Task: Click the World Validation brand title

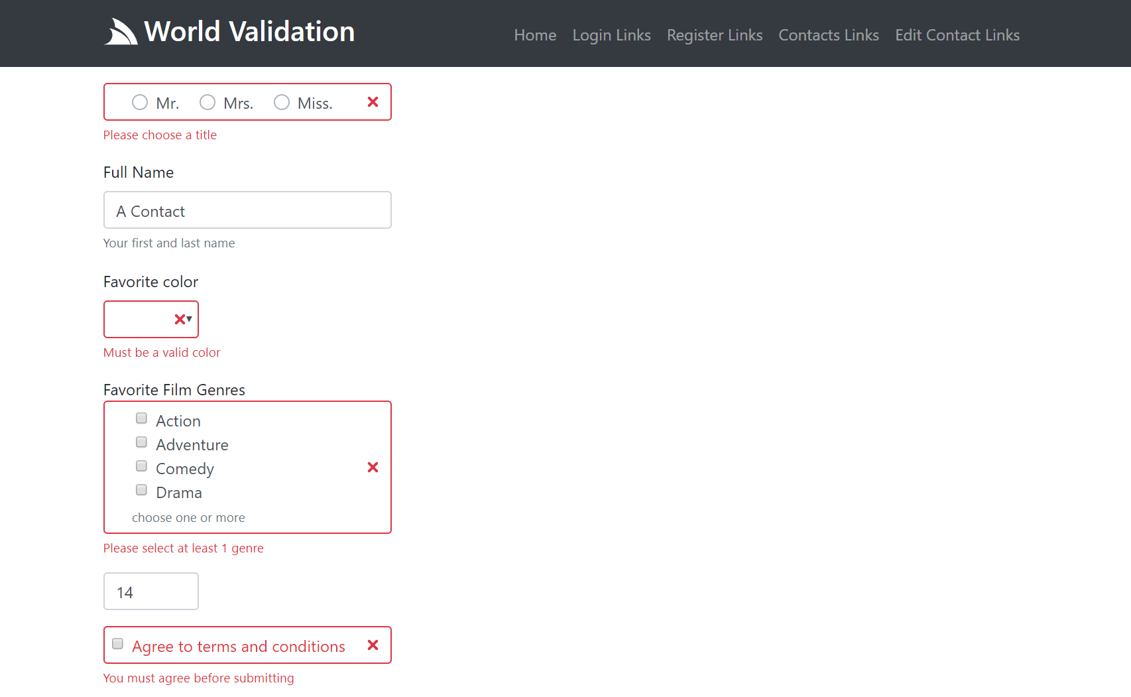Action: click(x=249, y=32)
